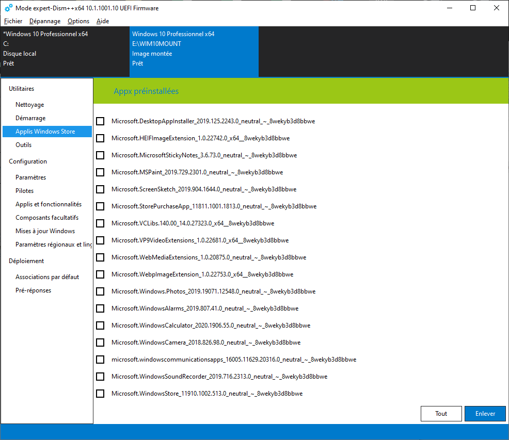Screen dimensions: 509x440
Task: Check Microsoft.MicrosoftStickyNotes package box
Action: [x=100, y=155]
